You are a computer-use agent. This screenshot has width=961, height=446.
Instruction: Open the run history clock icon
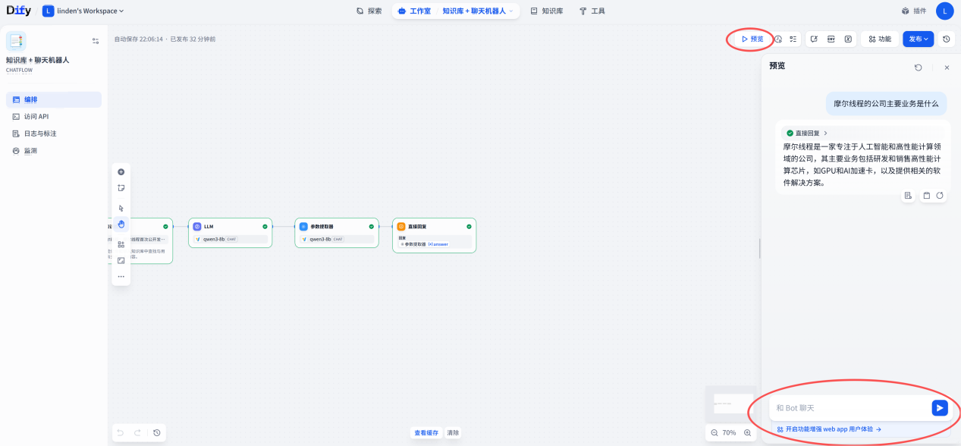(778, 39)
